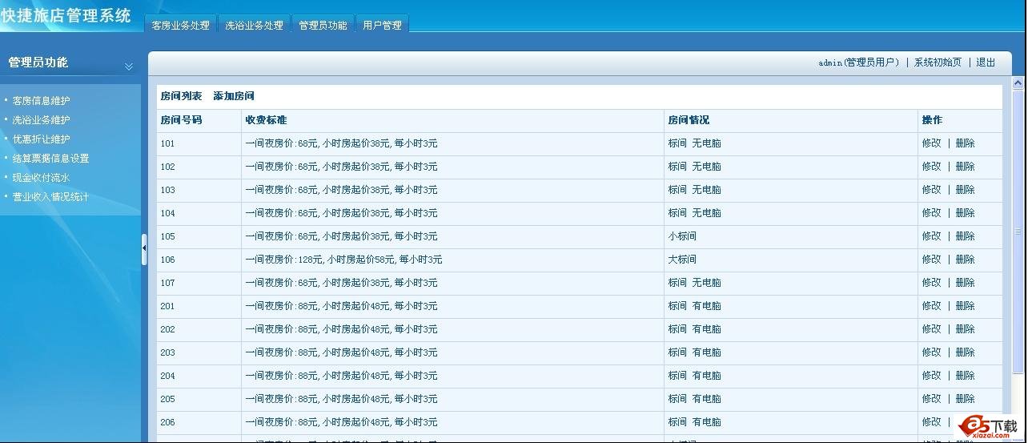Click 修改 for room 106

point(931,260)
